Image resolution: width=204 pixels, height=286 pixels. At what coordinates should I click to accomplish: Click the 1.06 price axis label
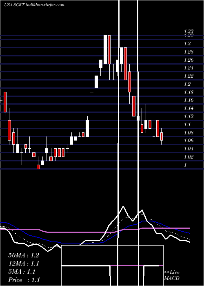coord(188,141)
